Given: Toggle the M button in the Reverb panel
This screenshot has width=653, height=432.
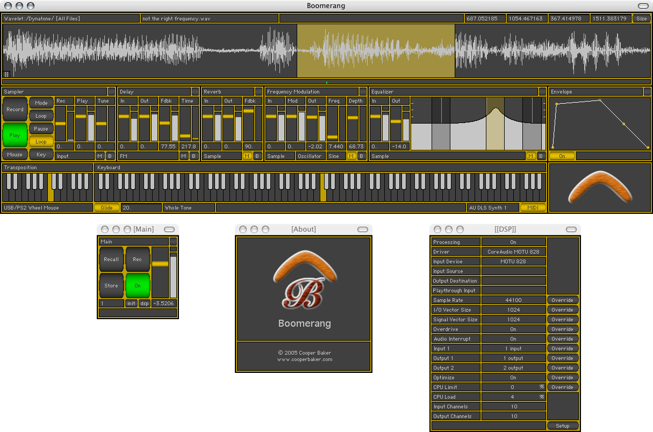Looking at the screenshot, I should [247, 156].
